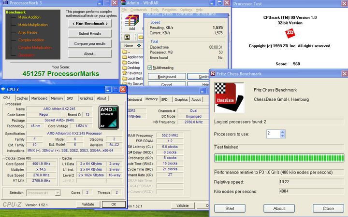Screen dimensions: 348x217
Task: Open the Local Settings folder in WinRAR
Action: pyautogui.click(x=133, y=79)
